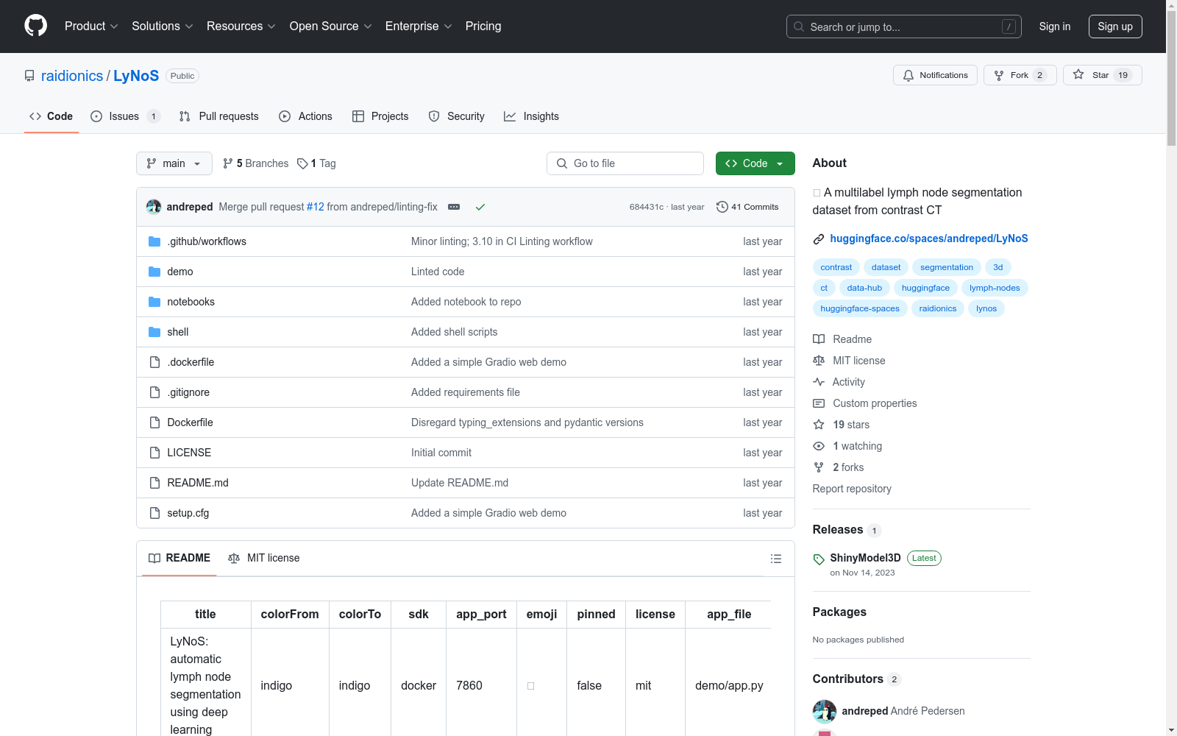1177x736 pixels.
Task: Open the Pricing page
Action: [x=483, y=26]
